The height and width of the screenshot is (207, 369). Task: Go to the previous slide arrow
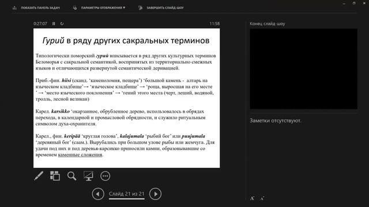point(98,194)
